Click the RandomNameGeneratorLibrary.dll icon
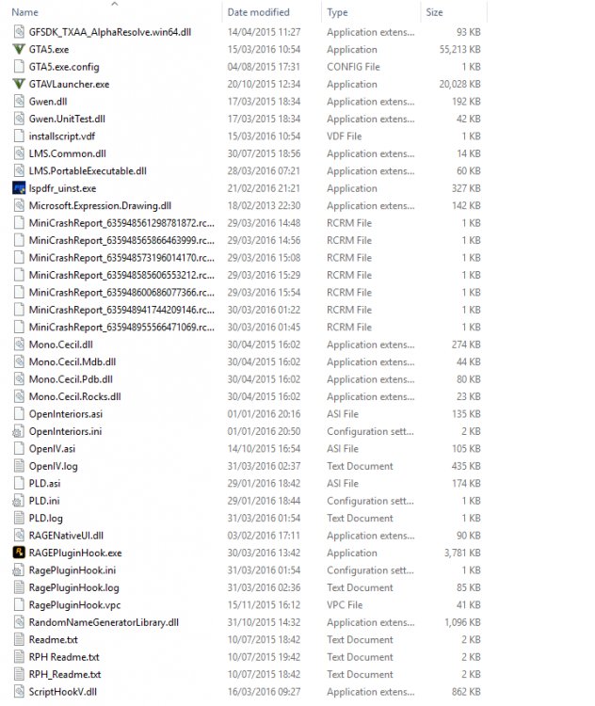The width and height of the screenshot is (595, 706). (x=19, y=622)
